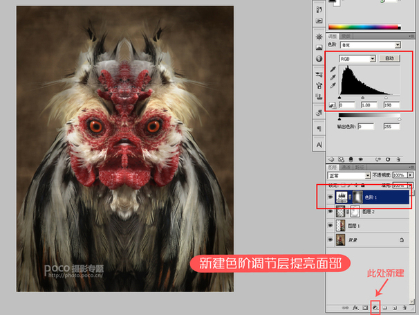Screen dimensions: 419x315
Task: Select the white point eyedropper in Levels
Action: tap(332, 87)
